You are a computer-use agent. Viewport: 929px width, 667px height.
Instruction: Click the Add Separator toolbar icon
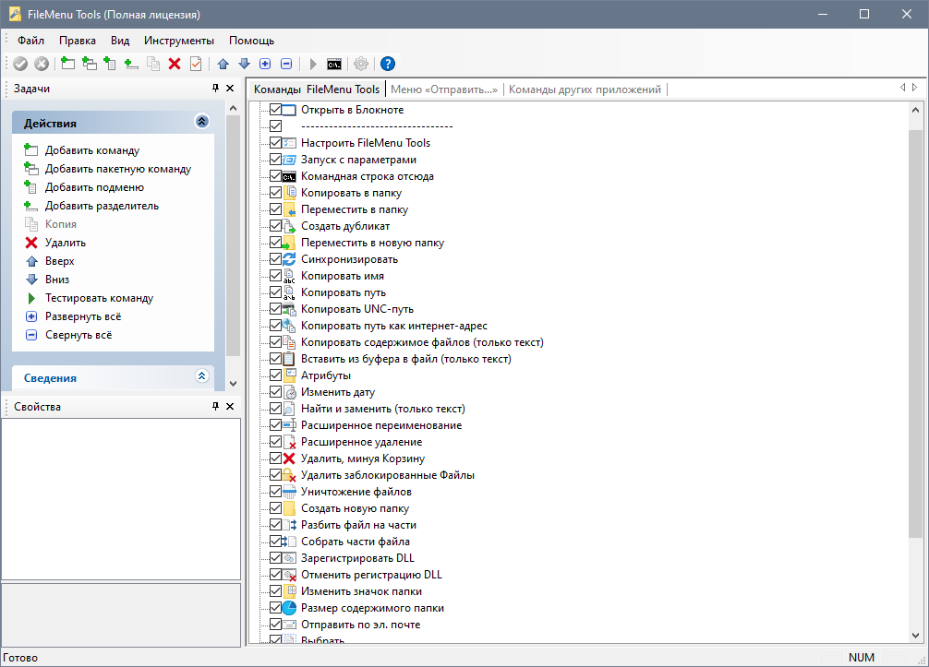pyautogui.click(x=131, y=64)
